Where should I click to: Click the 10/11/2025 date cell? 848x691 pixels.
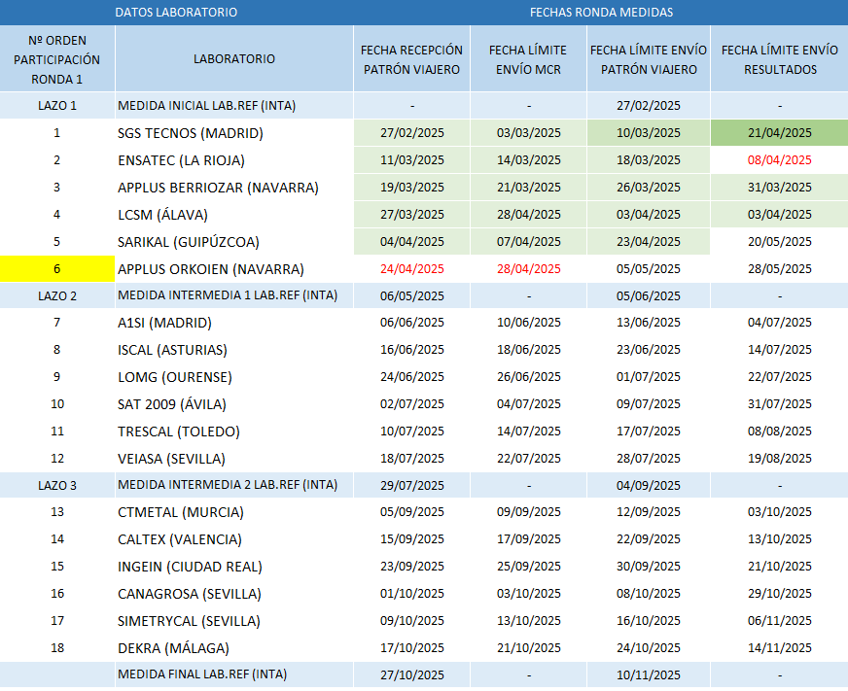tap(649, 674)
